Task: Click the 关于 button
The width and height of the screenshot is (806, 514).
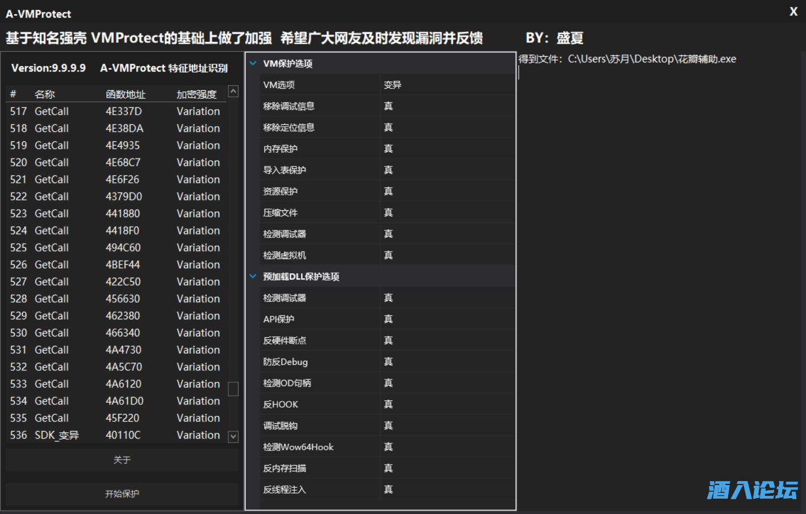Action: [122, 460]
